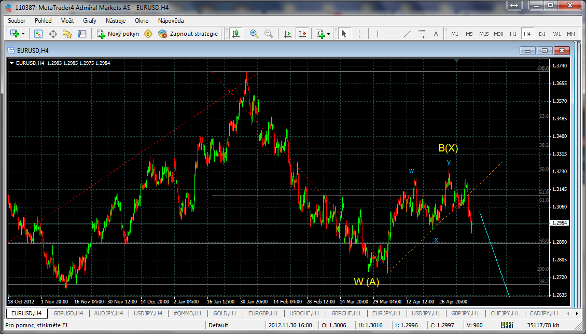Switch to #QMM3,H1 chart tab
Viewport: 586px width, 334px height.
(x=187, y=313)
